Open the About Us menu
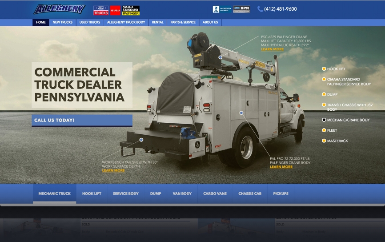This screenshot has width=385, height=242. pos(210,22)
